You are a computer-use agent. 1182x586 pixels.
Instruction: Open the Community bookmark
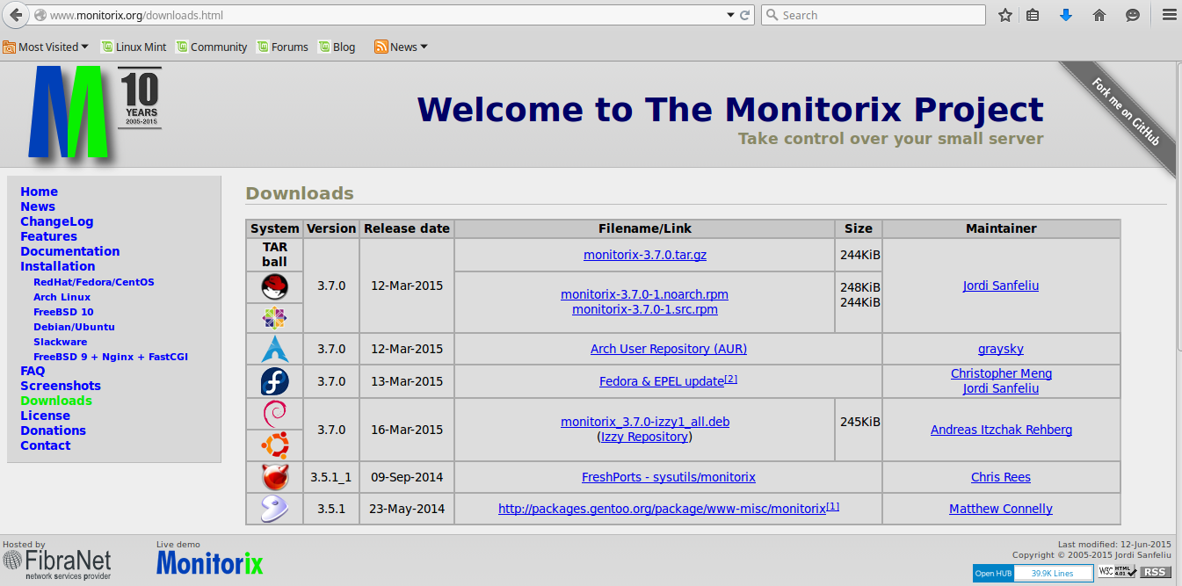pos(211,47)
